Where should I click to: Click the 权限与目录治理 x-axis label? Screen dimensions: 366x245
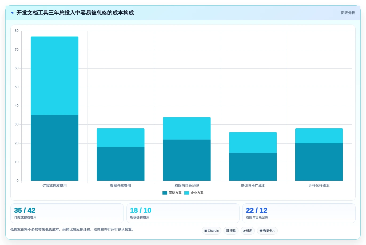187,186
